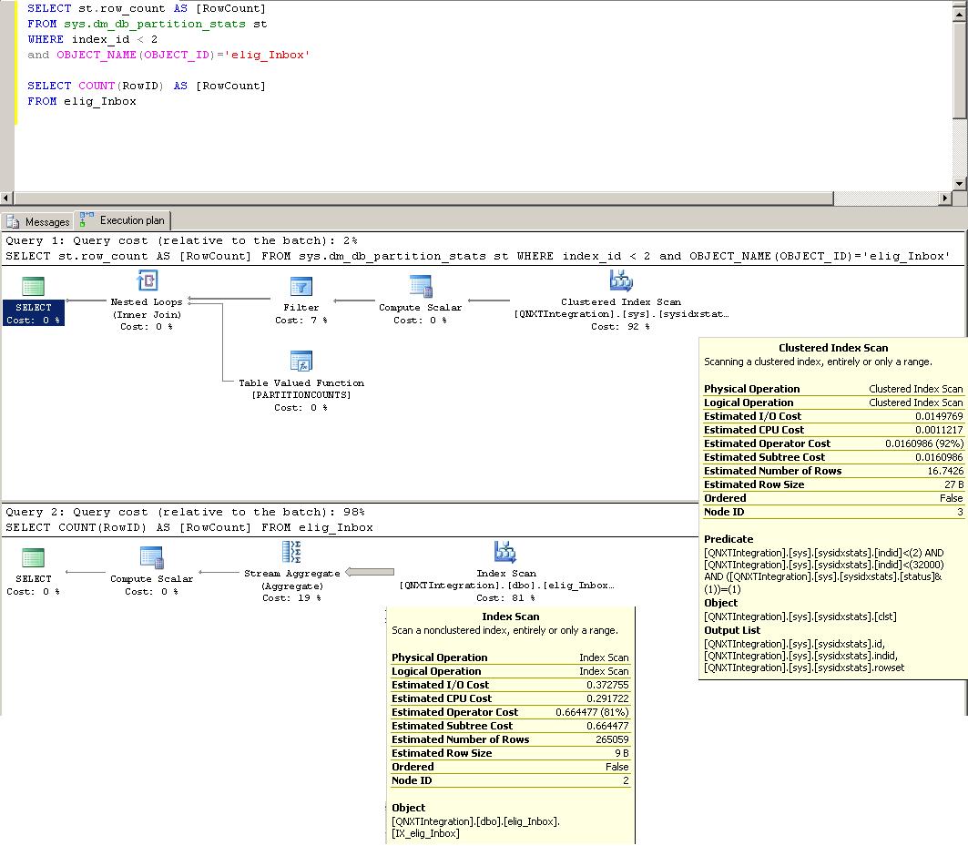968x856 pixels.
Task: Select the Table Valued Function operator icon
Action: tap(301, 361)
